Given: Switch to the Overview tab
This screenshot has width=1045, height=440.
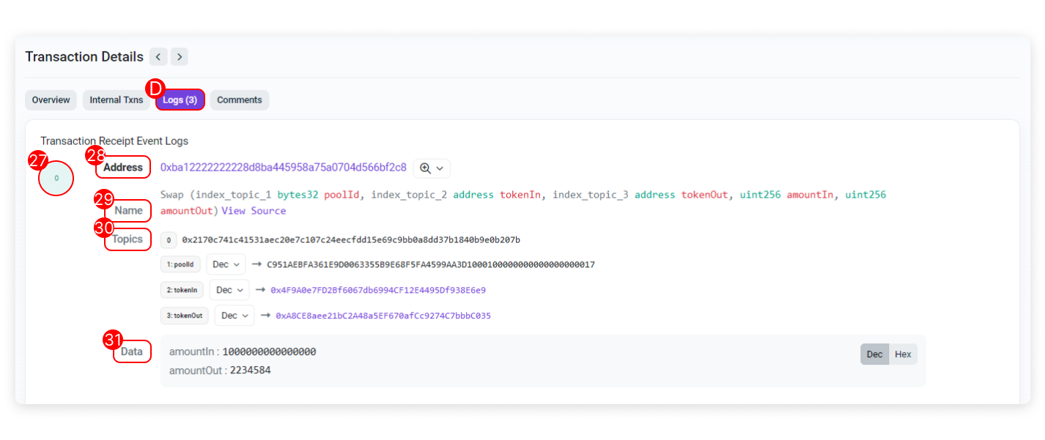Looking at the screenshot, I should coord(51,100).
